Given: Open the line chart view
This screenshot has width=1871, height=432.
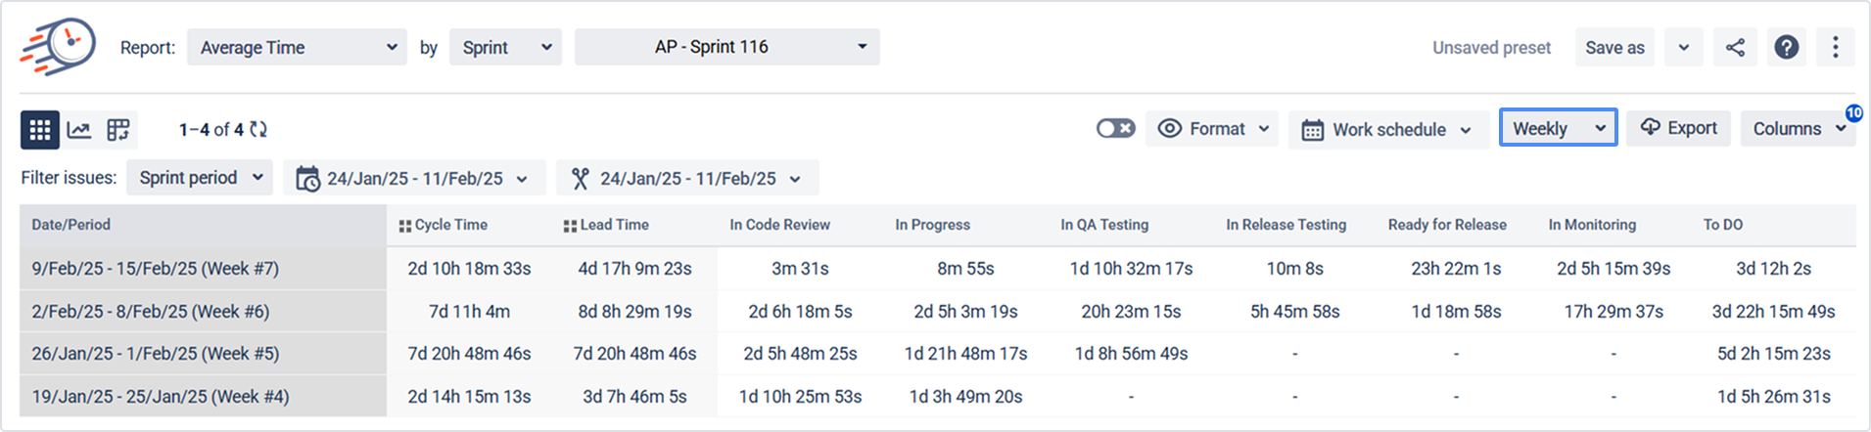Looking at the screenshot, I should point(79,129).
